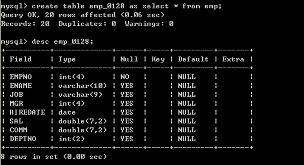Screen dimensions: 304x165
Task: Click the Type column header
Action: click(67, 59)
